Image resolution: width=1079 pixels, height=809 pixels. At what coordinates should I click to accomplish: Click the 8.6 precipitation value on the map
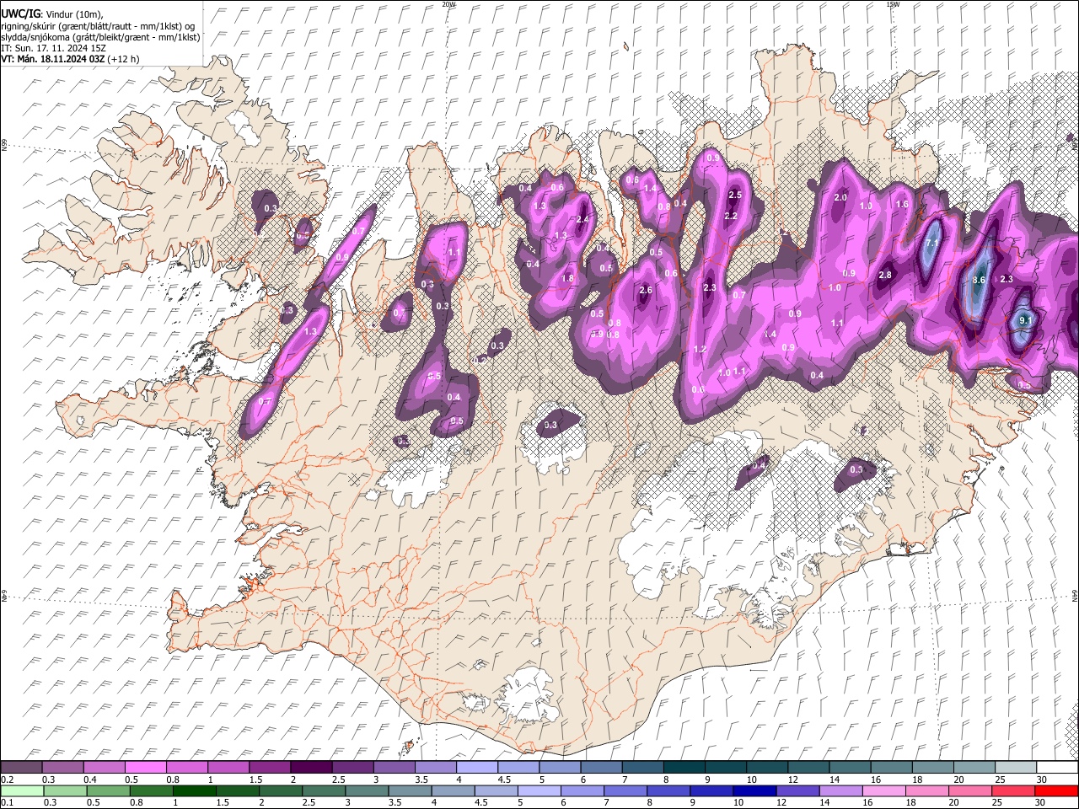point(979,280)
